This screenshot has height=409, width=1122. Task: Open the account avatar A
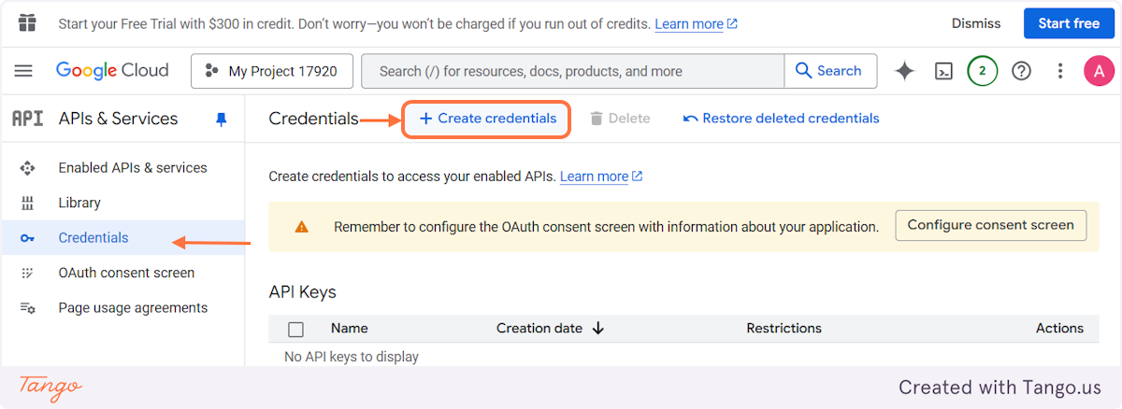click(x=1099, y=71)
